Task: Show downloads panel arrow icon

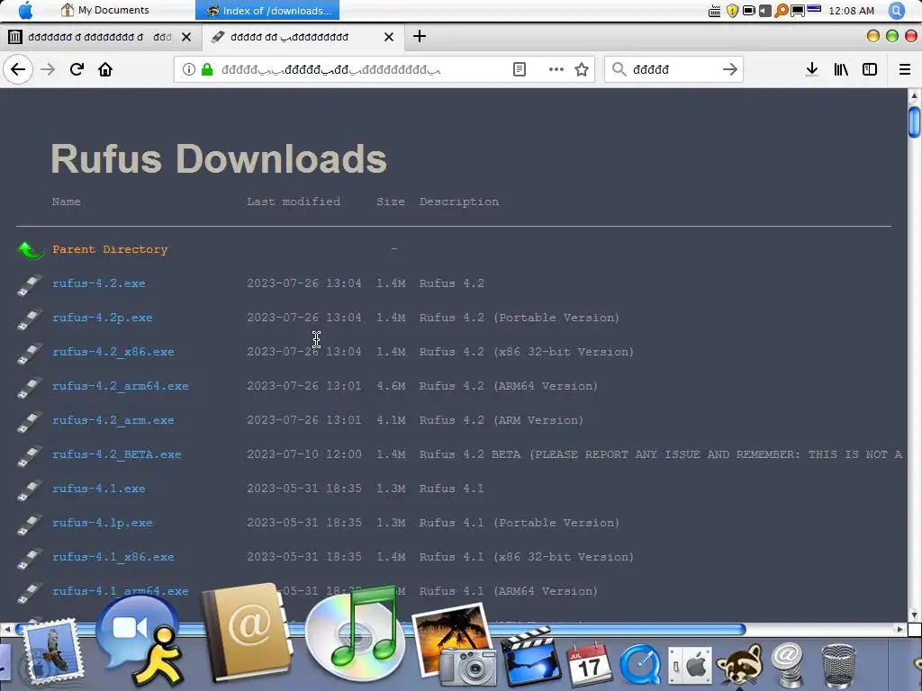Action: [x=811, y=69]
